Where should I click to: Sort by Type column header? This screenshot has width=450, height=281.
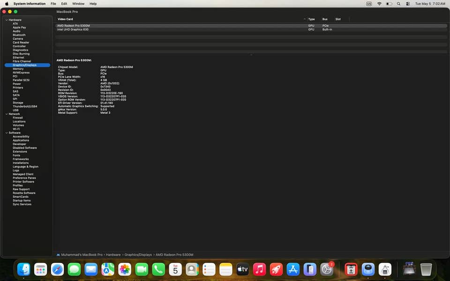pyautogui.click(x=311, y=19)
